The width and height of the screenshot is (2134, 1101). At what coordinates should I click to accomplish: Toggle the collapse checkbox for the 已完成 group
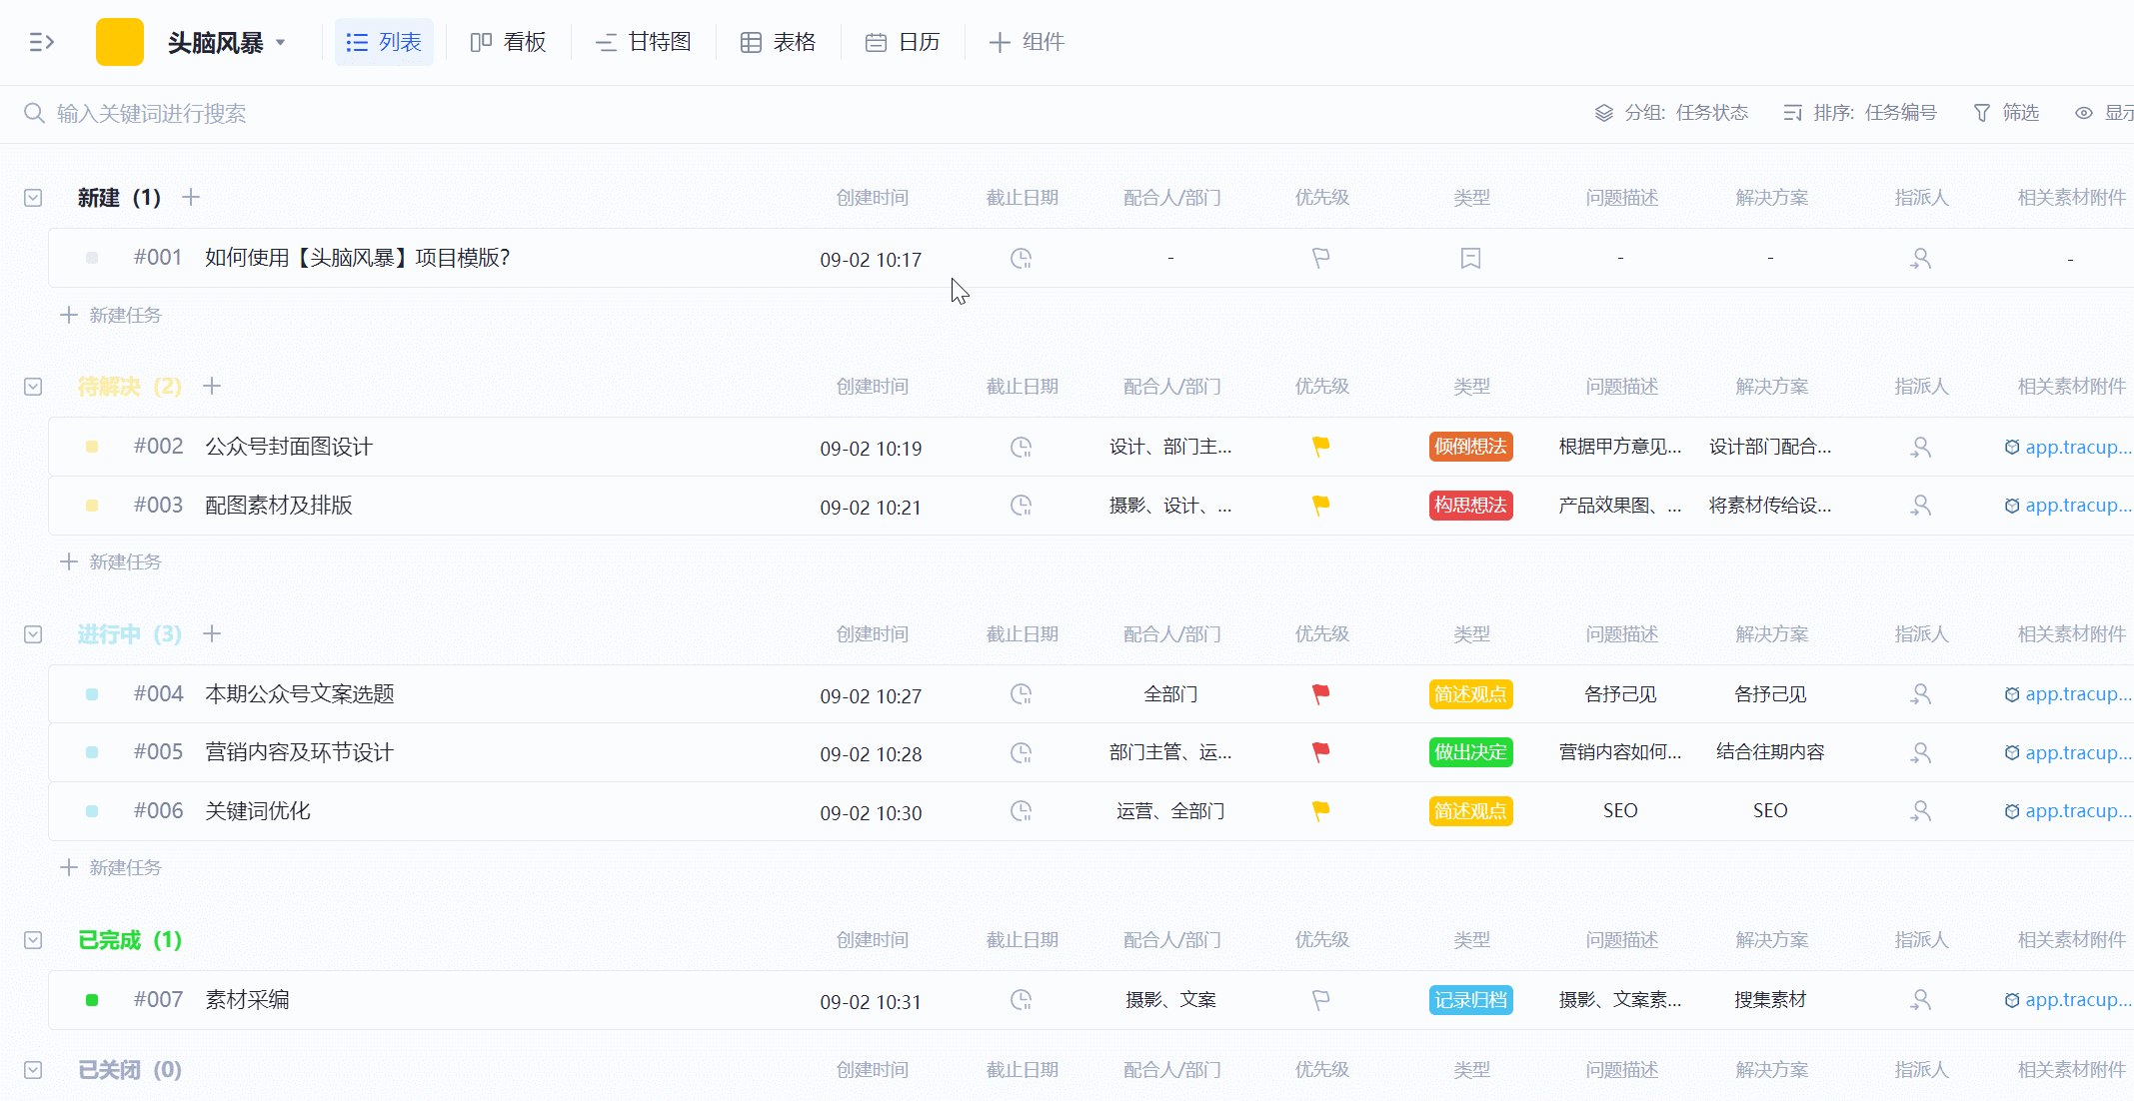pos(33,940)
